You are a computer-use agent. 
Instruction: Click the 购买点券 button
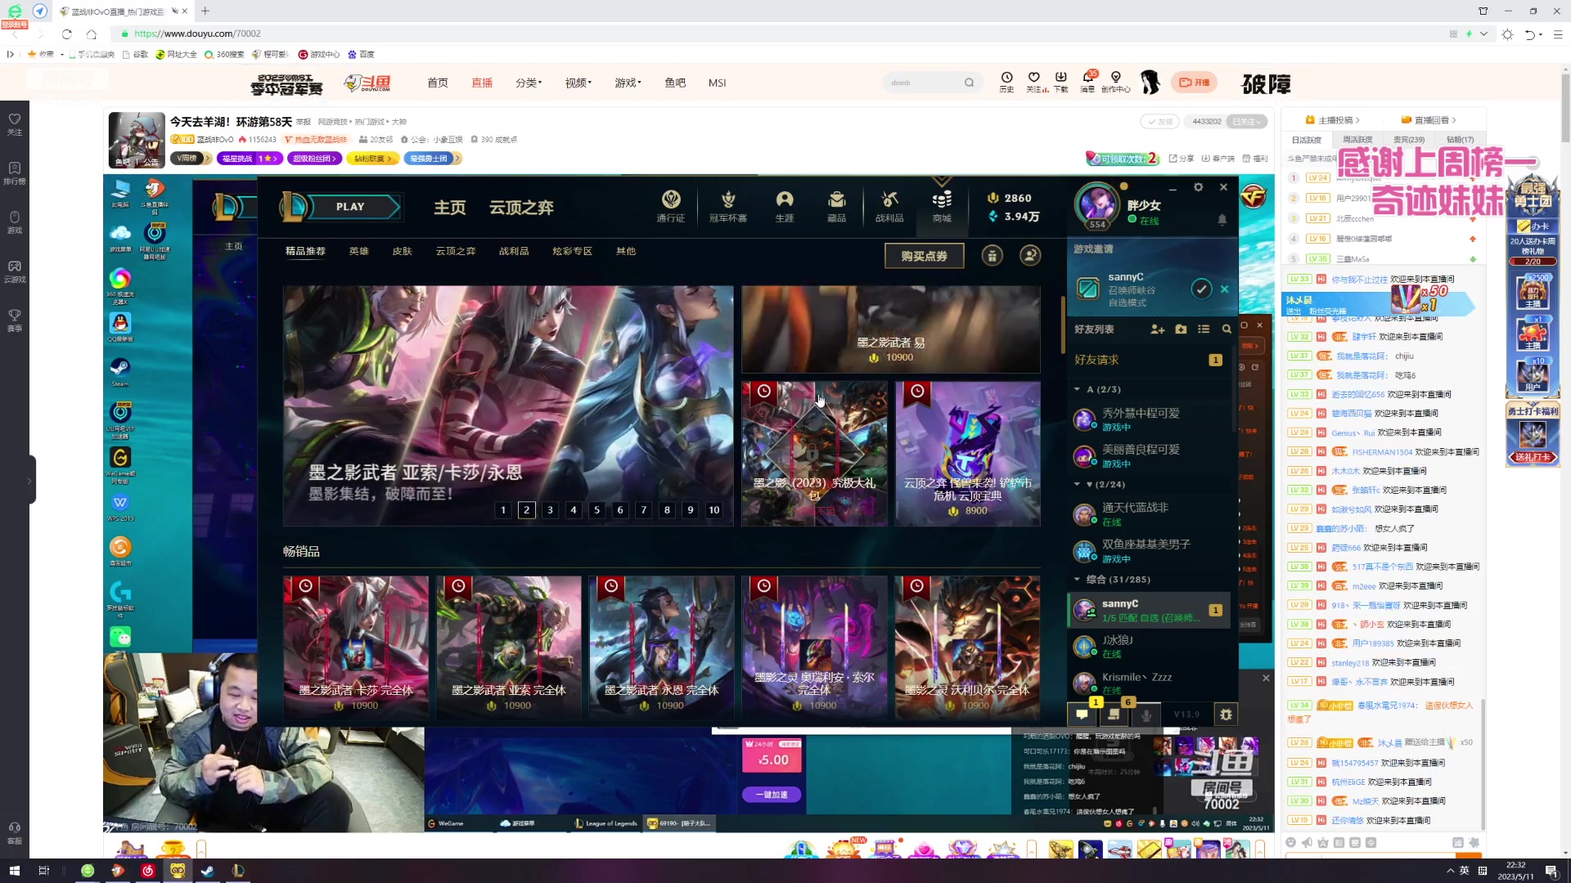pos(924,255)
